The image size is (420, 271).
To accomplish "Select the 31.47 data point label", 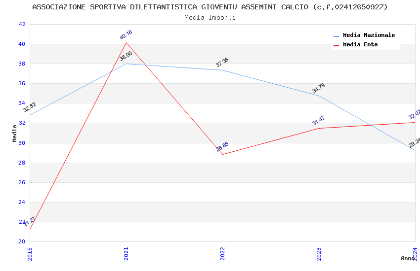I will [319, 121].
